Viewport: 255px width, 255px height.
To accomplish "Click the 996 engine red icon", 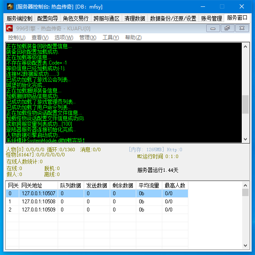I will click(9, 28).
